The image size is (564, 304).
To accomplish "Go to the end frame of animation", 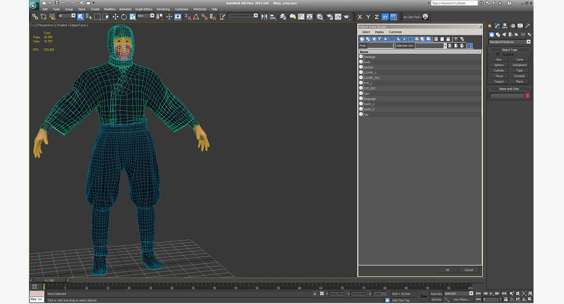I will (x=504, y=293).
